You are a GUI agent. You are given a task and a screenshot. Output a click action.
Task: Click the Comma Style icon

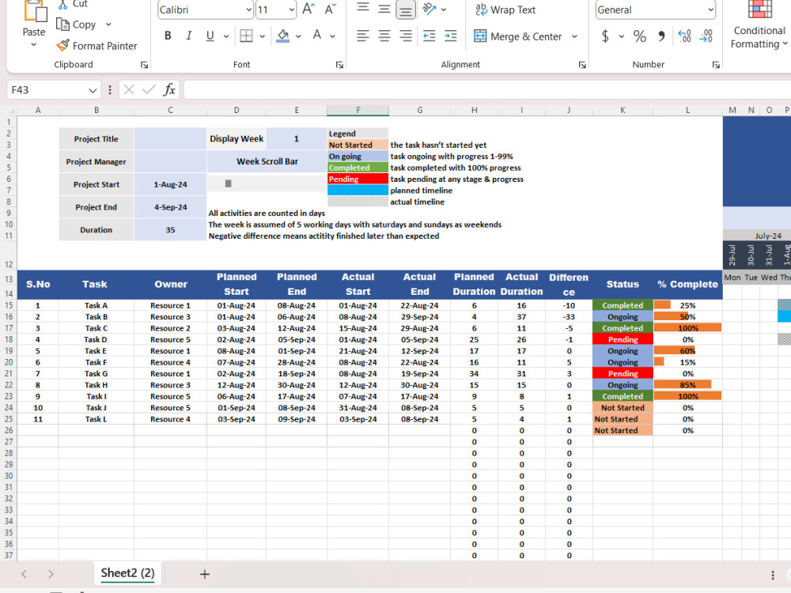tap(661, 36)
